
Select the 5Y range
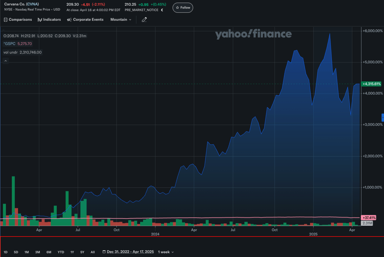(x=82, y=252)
